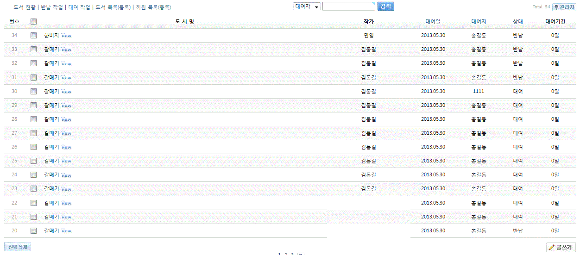580x255 pixels.
Task: Open the 갈매기 title in row 25
Action: [x=51, y=161]
